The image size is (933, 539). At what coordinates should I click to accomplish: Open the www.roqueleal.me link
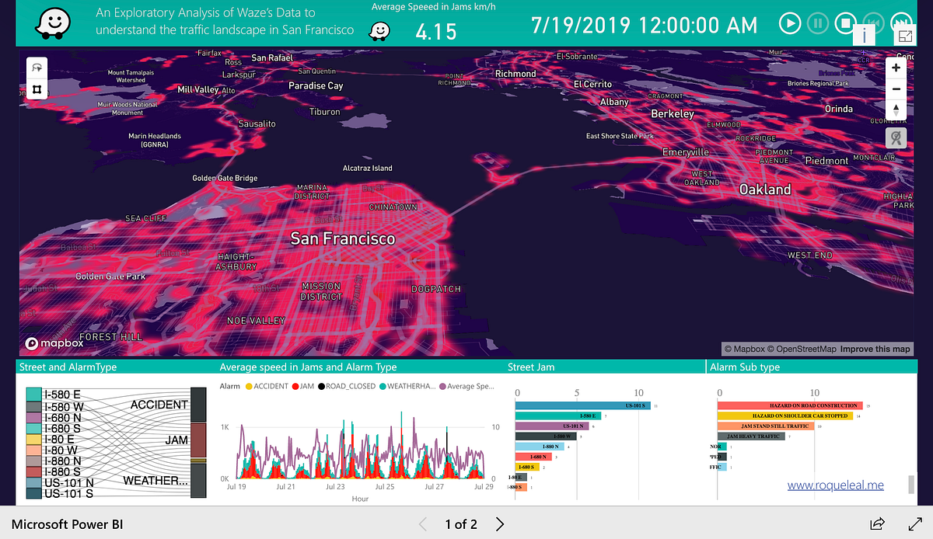point(836,485)
